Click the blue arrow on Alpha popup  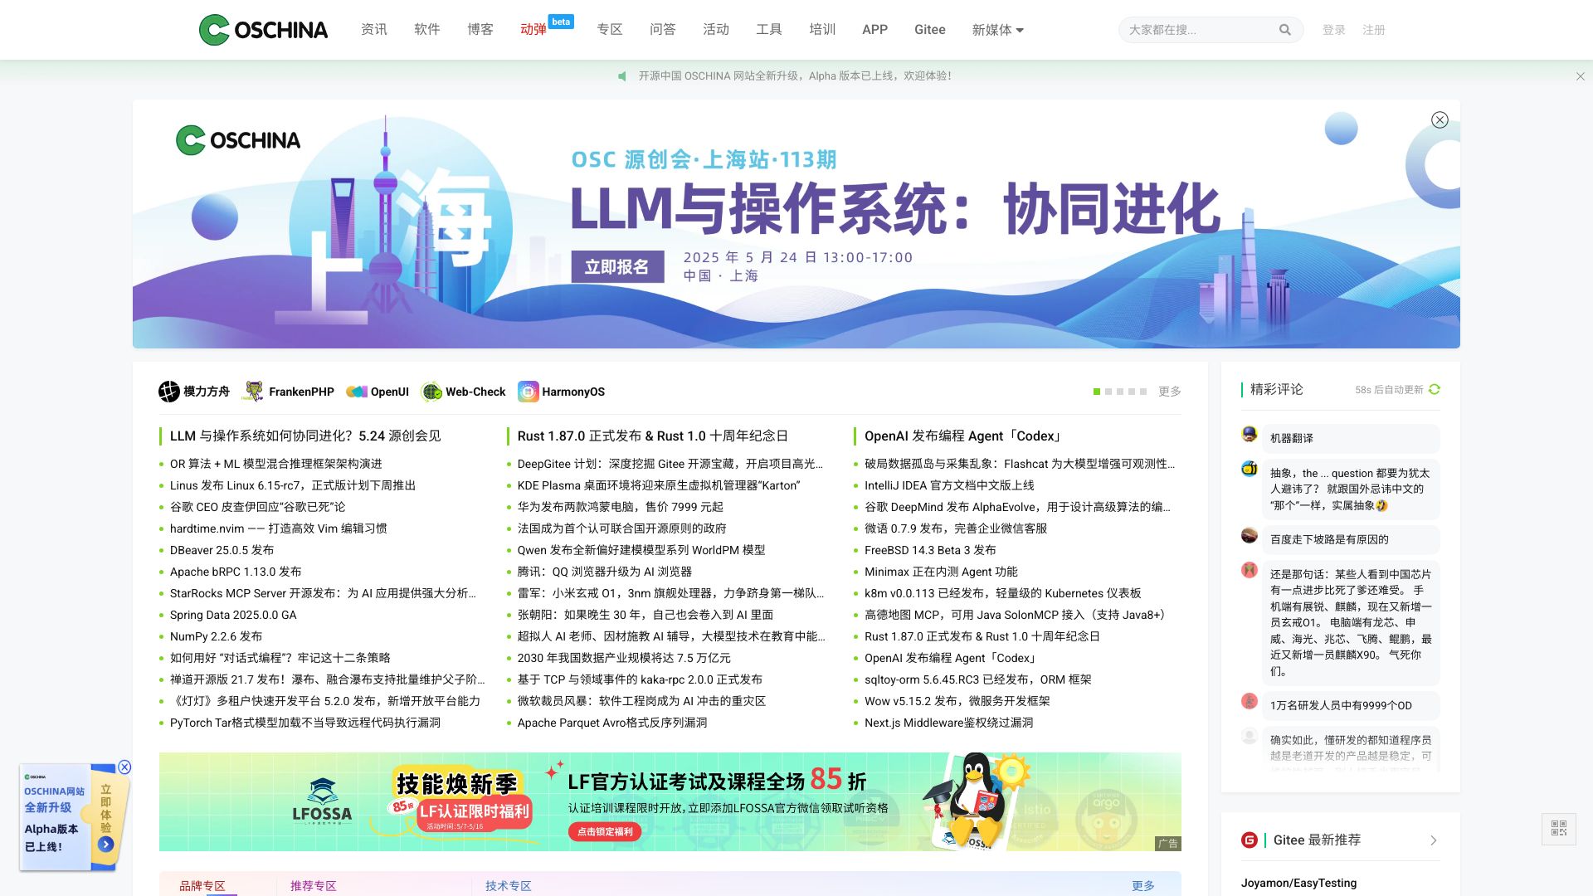(106, 845)
